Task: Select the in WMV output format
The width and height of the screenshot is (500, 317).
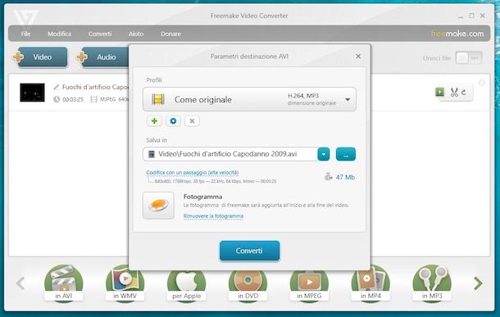Action: click(x=125, y=283)
